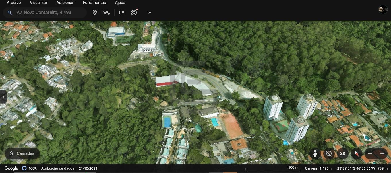Reset view with the compass icon
Viewport: 391px width, 173px height.
coord(356,154)
